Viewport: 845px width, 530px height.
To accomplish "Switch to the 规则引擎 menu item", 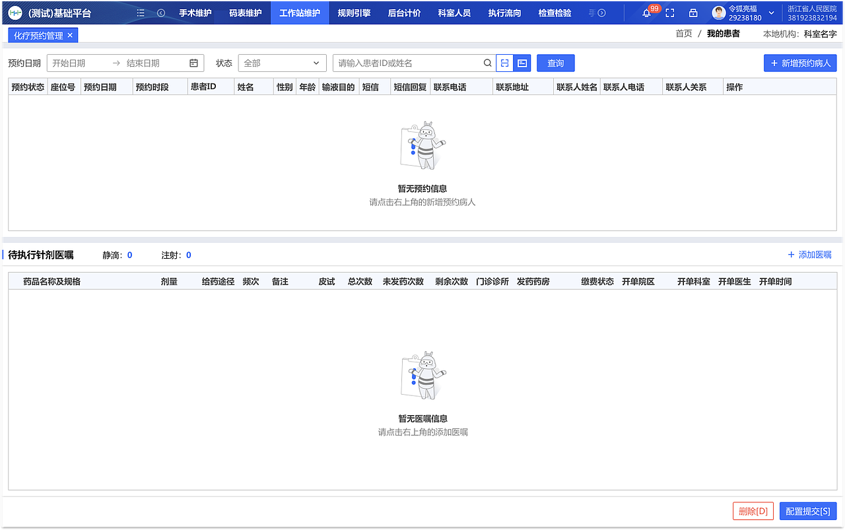I will (x=354, y=13).
